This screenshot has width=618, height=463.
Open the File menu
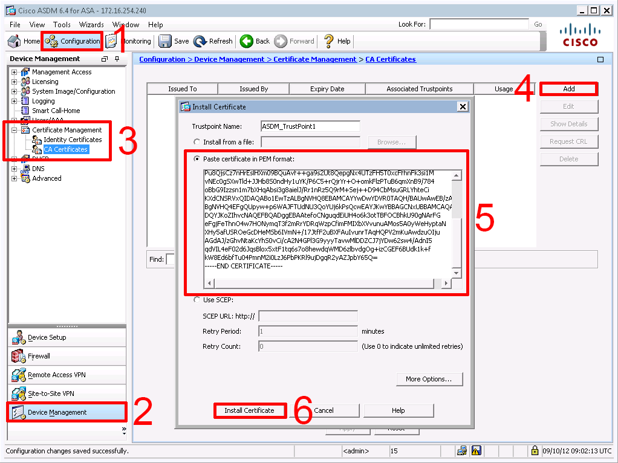[x=15, y=24]
